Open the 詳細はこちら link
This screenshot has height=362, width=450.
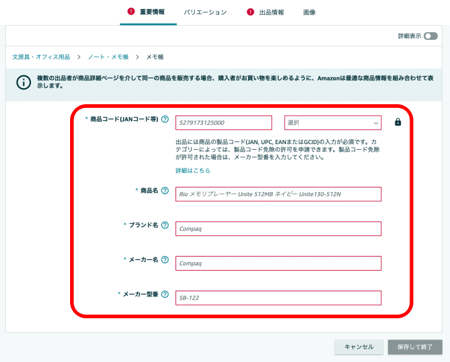[x=193, y=170]
